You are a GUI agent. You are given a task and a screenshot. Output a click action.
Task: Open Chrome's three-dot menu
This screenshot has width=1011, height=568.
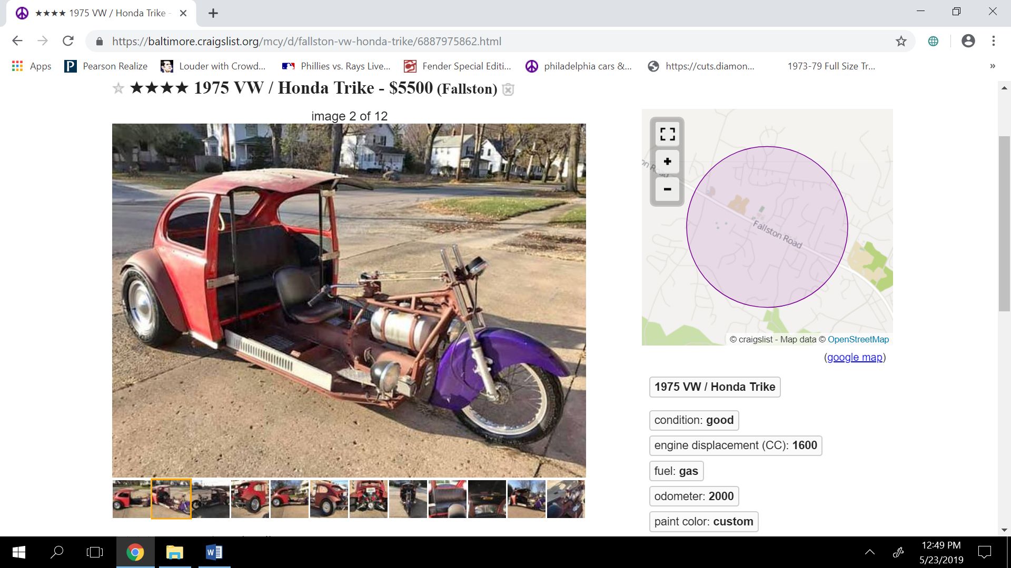993,41
